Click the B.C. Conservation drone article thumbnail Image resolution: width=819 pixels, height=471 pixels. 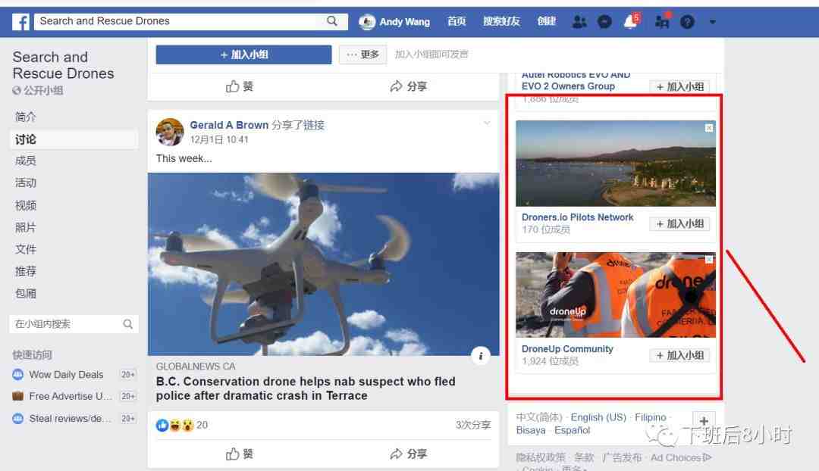(323, 264)
